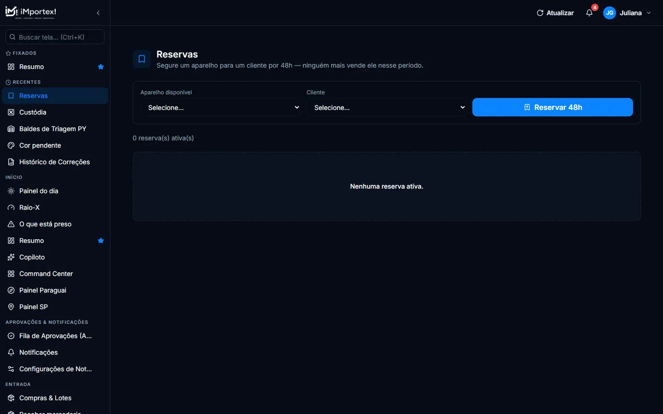Click the Baldes de Triagem PY icon
The height and width of the screenshot is (414, 663).
coord(11,129)
